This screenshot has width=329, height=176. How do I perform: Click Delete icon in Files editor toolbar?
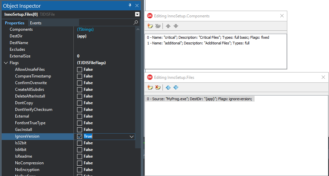[158, 87]
